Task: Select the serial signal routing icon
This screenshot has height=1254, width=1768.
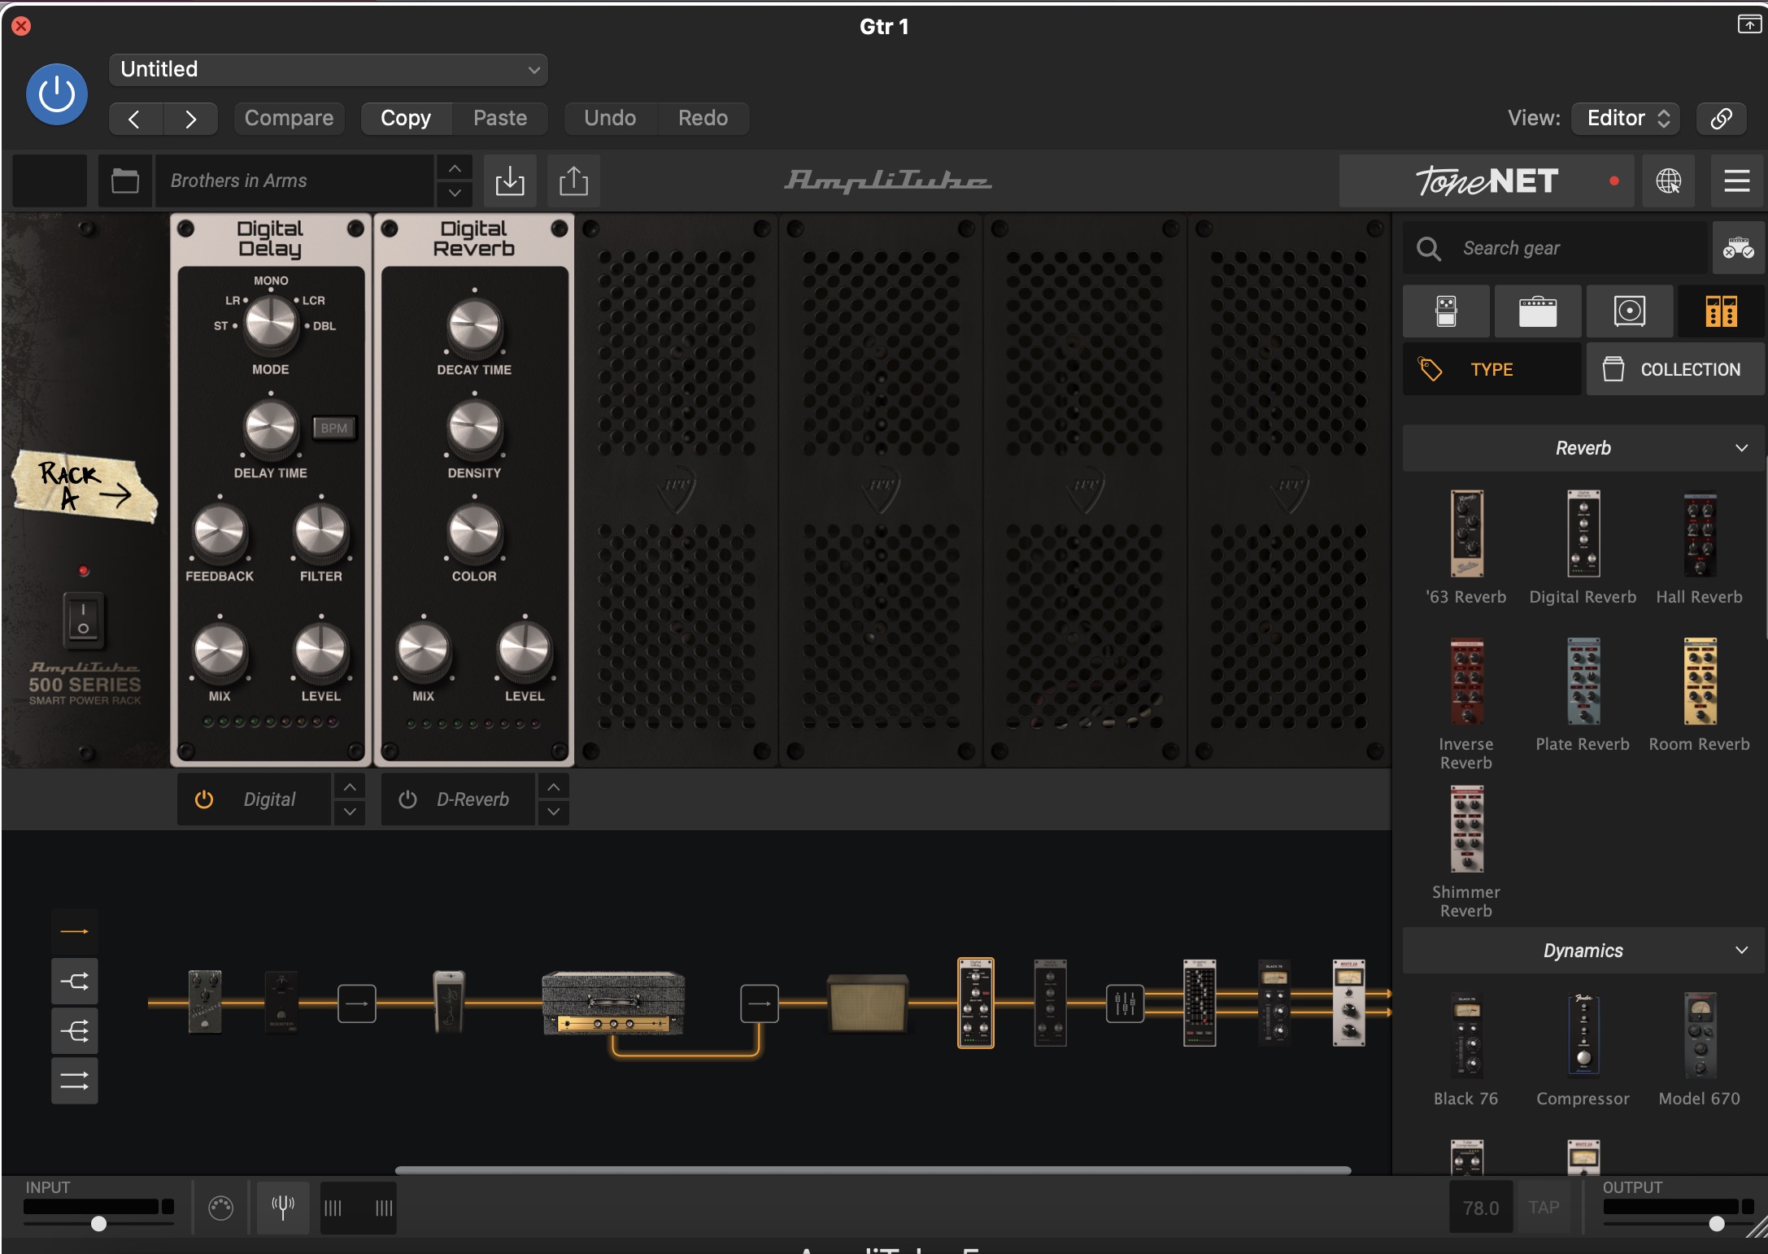Action: coord(75,931)
